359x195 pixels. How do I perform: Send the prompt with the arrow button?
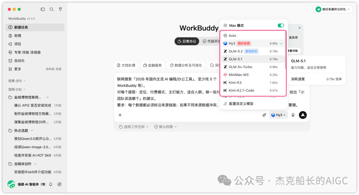pyautogui.click(x=303, y=115)
